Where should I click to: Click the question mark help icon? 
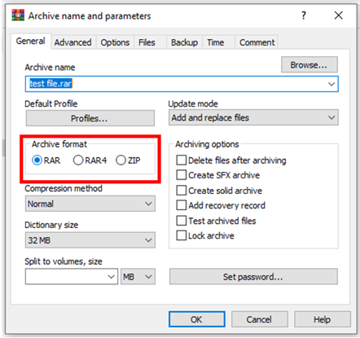(304, 15)
